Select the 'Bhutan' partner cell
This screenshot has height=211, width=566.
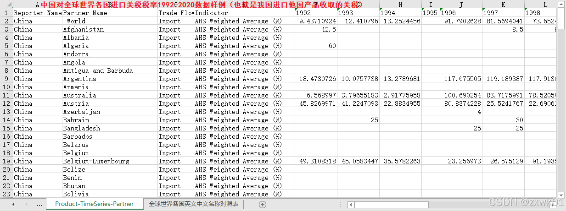click(110, 186)
